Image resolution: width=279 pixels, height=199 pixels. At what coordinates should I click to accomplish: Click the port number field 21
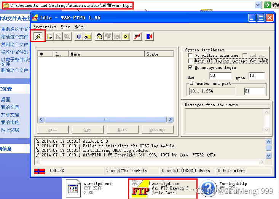[x=254, y=91]
